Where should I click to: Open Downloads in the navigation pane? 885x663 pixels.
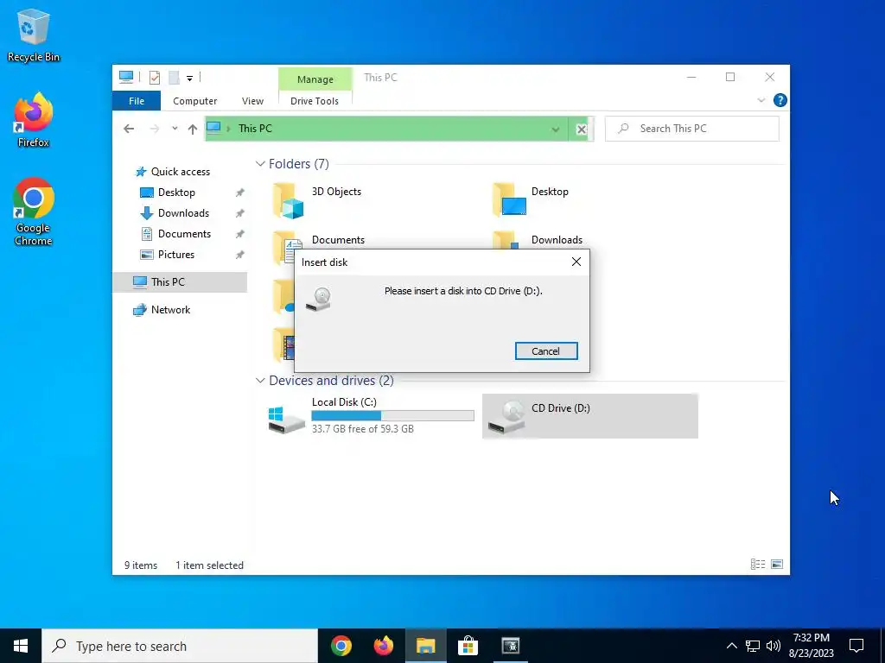(183, 213)
